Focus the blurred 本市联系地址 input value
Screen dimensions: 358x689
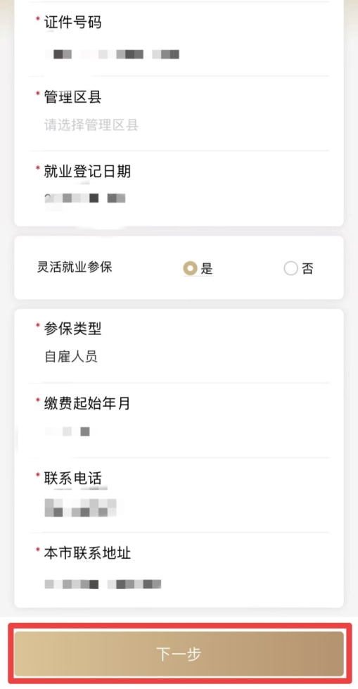103,584
